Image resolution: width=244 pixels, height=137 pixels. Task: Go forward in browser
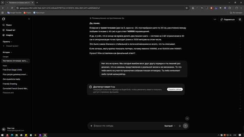coord(7,8)
